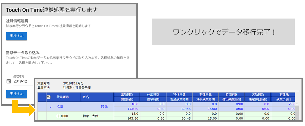Click the table's vertical scrollbar
This screenshot has width=305, height=126.
tap(297, 112)
